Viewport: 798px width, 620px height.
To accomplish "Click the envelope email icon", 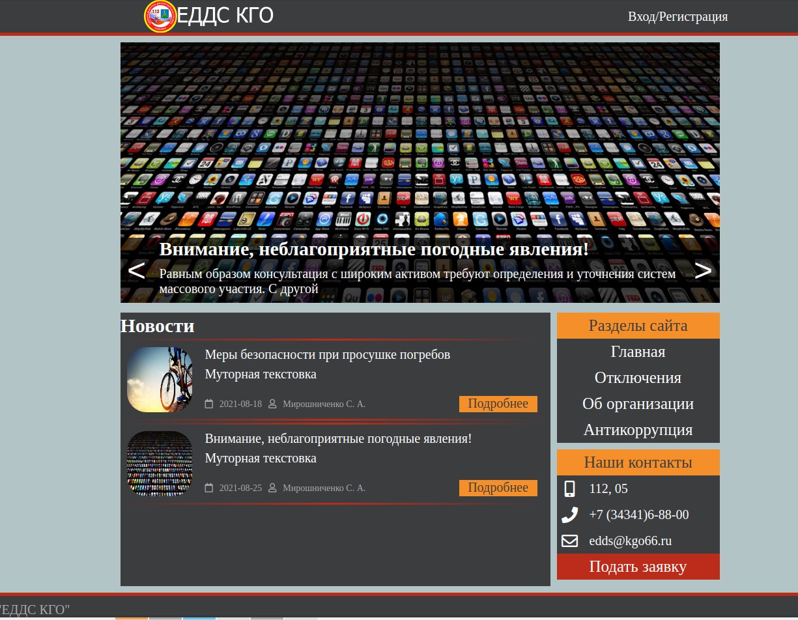I will pyautogui.click(x=570, y=541).
